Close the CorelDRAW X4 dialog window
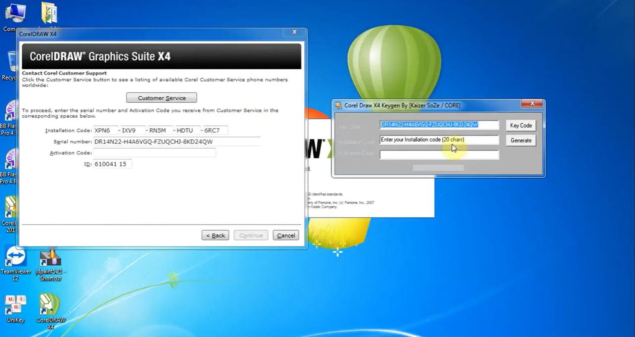Screen dimensions: 635x337 click(x=294, y=32)
